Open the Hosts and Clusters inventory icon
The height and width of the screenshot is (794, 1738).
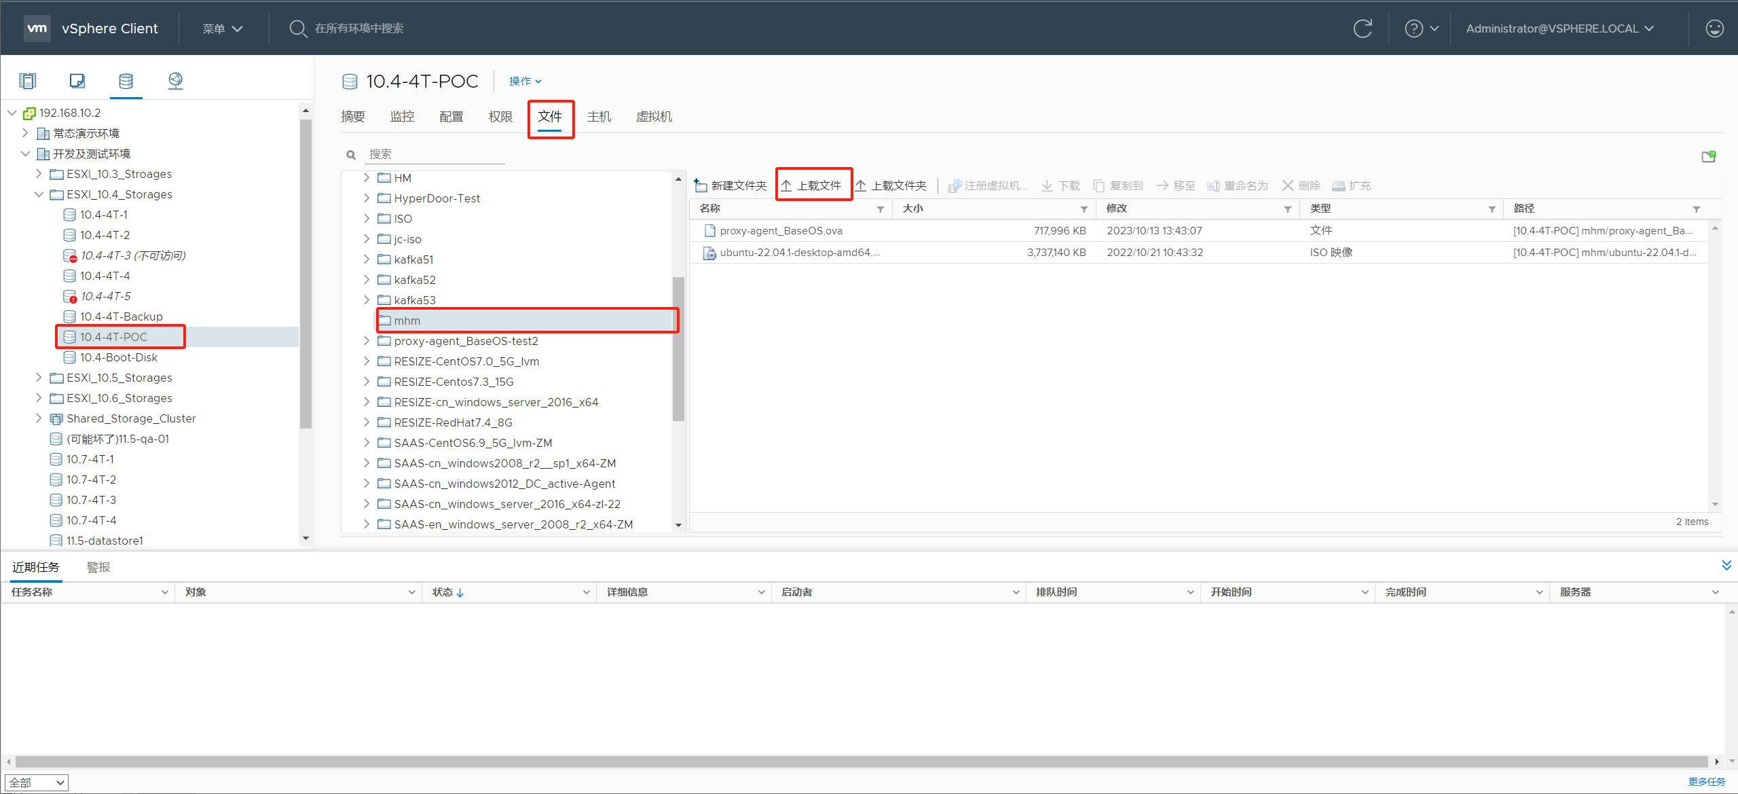(28, 81)
